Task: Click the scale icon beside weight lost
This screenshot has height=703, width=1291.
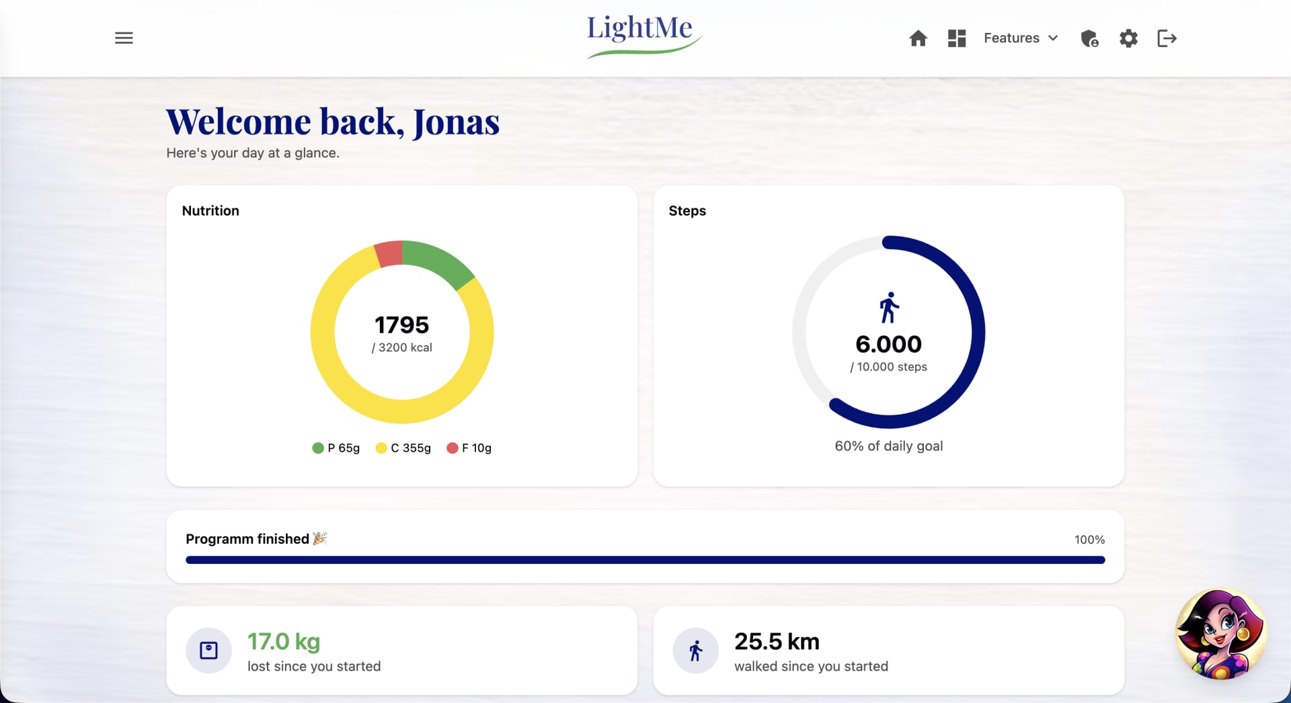Action: tap(208, 651)
